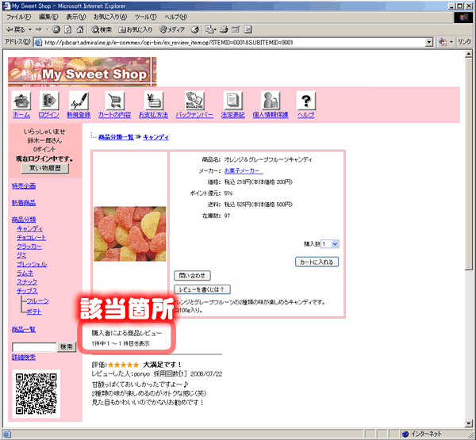Expand the address bar dropdown arrow
The height and width of the screenshot is (440, 476).
pos(429,43)
